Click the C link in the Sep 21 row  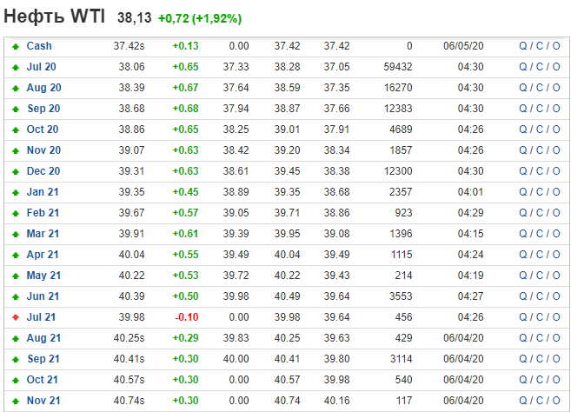(540, 358)
